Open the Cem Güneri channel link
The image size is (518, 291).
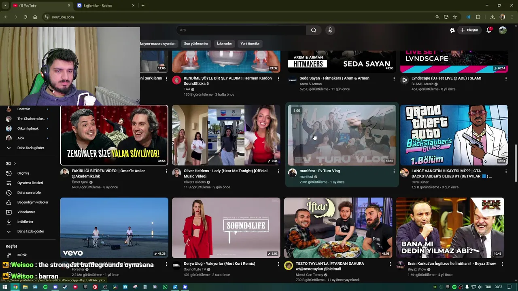(x=420, y=182)
